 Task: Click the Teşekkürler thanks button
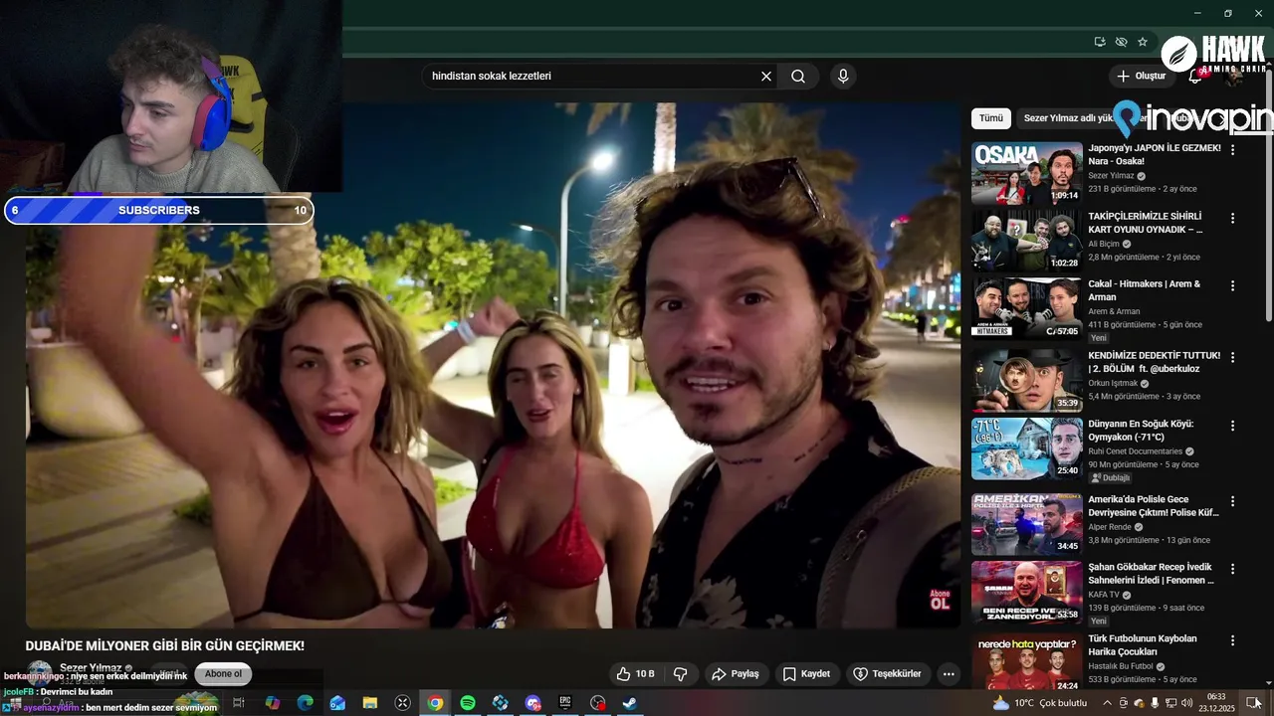coord(887,674)
